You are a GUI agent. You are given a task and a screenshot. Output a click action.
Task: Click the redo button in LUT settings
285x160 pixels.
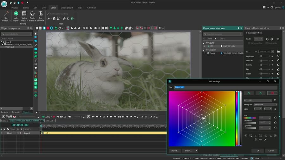261,93
